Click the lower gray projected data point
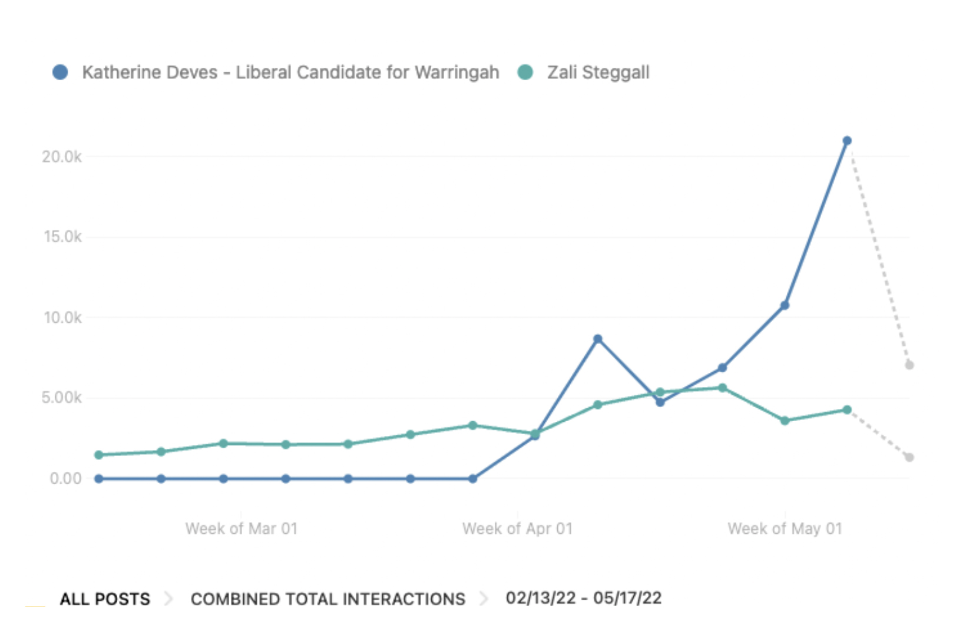Image resolution: width=976 pixels, height=638 pixels. (909, 457)
